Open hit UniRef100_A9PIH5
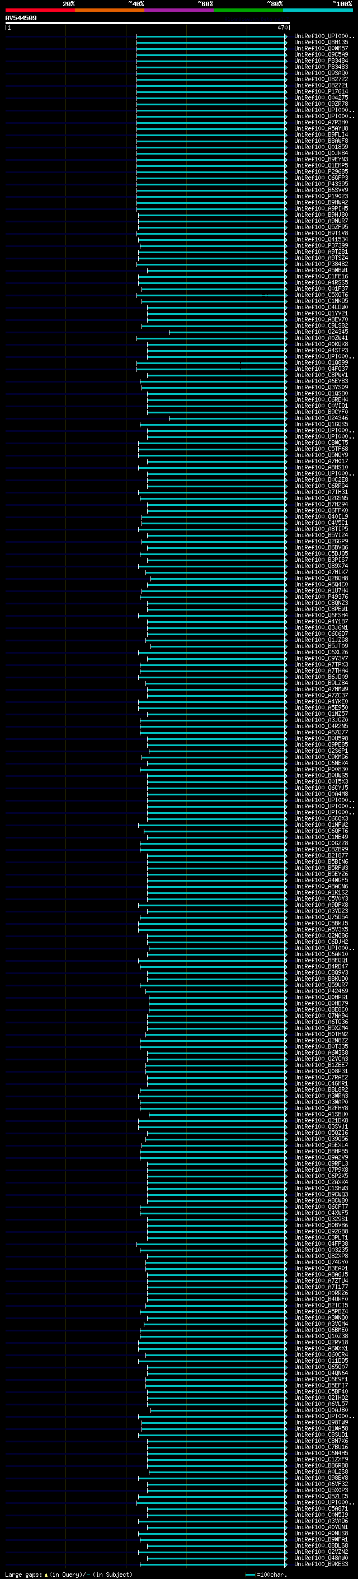The width and height of the screenshot is (358, 1579). (321, 208)
